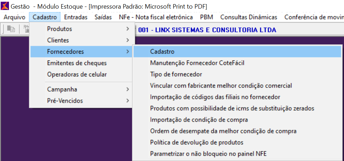Open the Entradas menu
This screenshot has height=161, width=344.
tap(76, 17)
